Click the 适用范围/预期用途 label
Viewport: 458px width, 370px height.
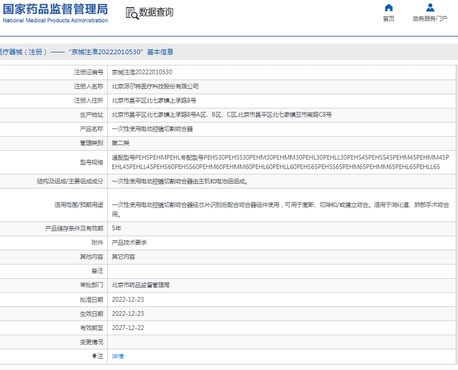(x=79, y=204)
